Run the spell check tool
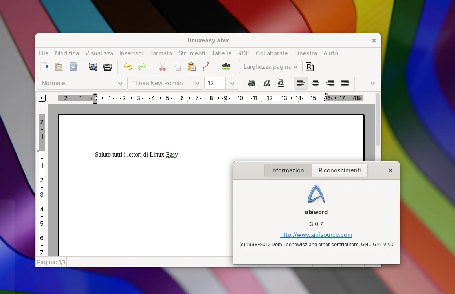Screen dimensions: 455x294 226,67
